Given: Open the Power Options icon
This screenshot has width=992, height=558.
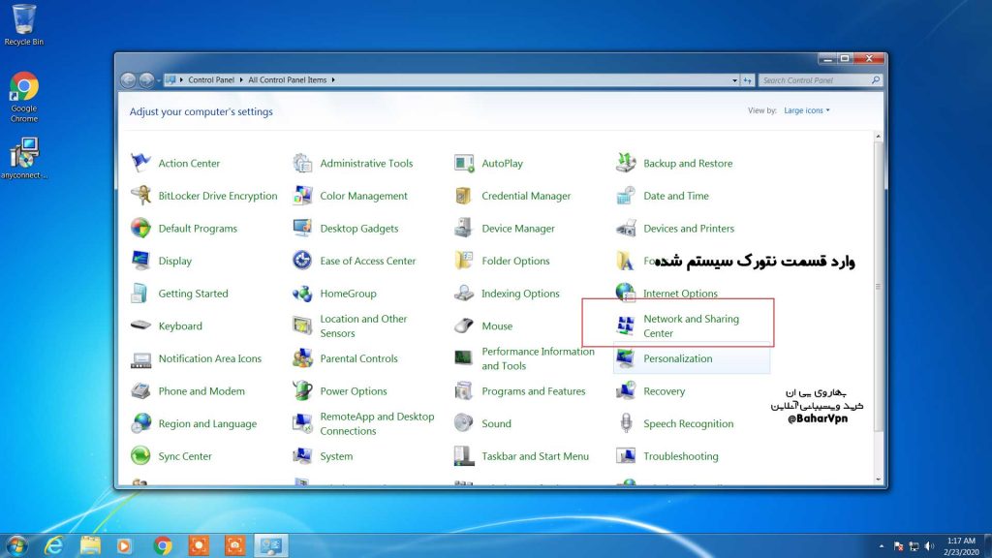Looking at the screenshot, I should coord(302,391).
